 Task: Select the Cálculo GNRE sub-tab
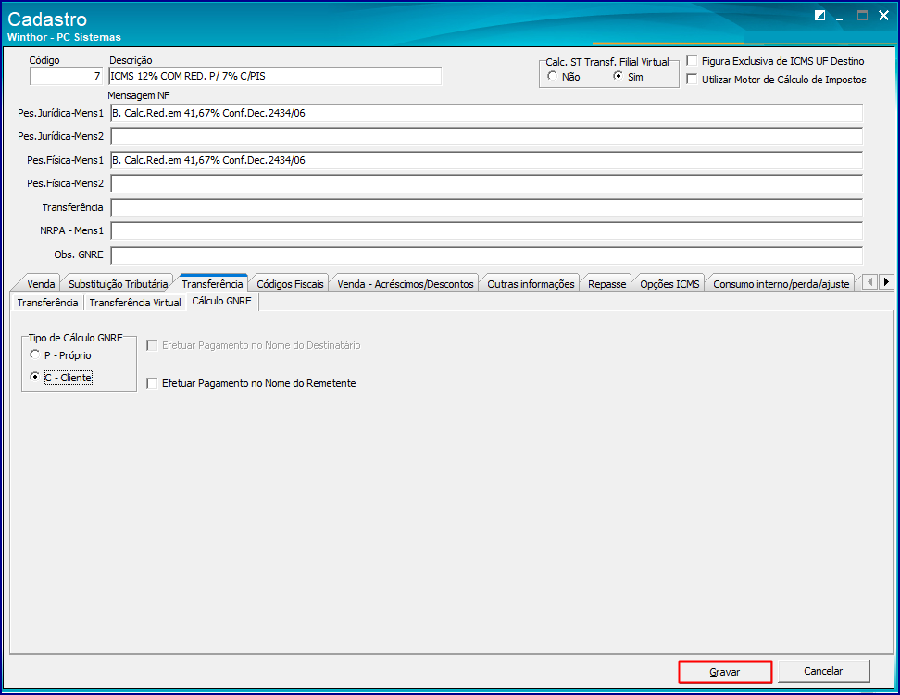point(221,301)
